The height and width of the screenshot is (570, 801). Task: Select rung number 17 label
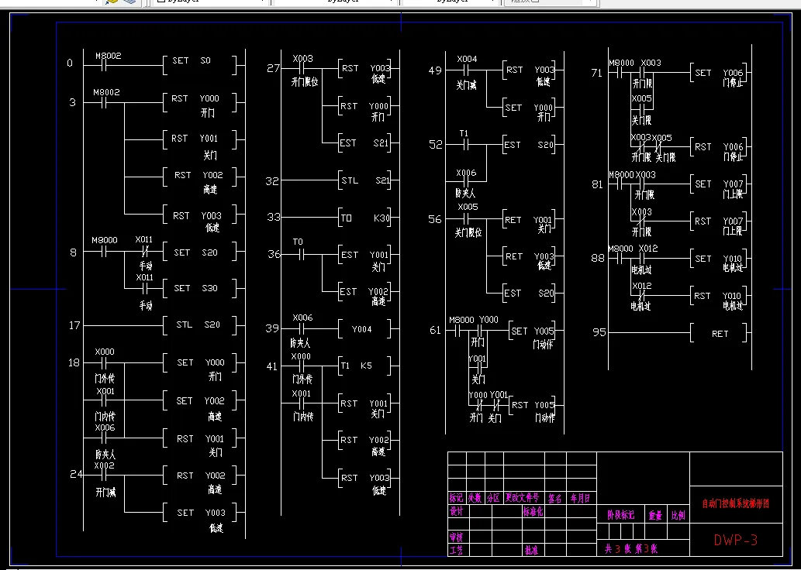(x=74, y=325)
